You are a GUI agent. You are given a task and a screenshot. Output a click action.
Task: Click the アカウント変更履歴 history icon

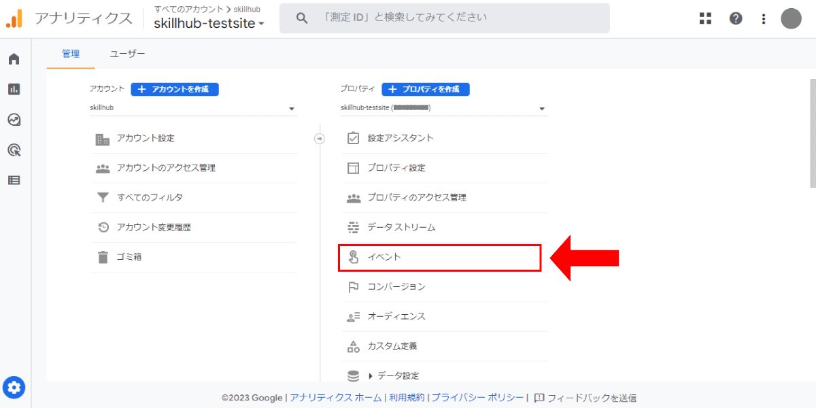tap(103, 228)
